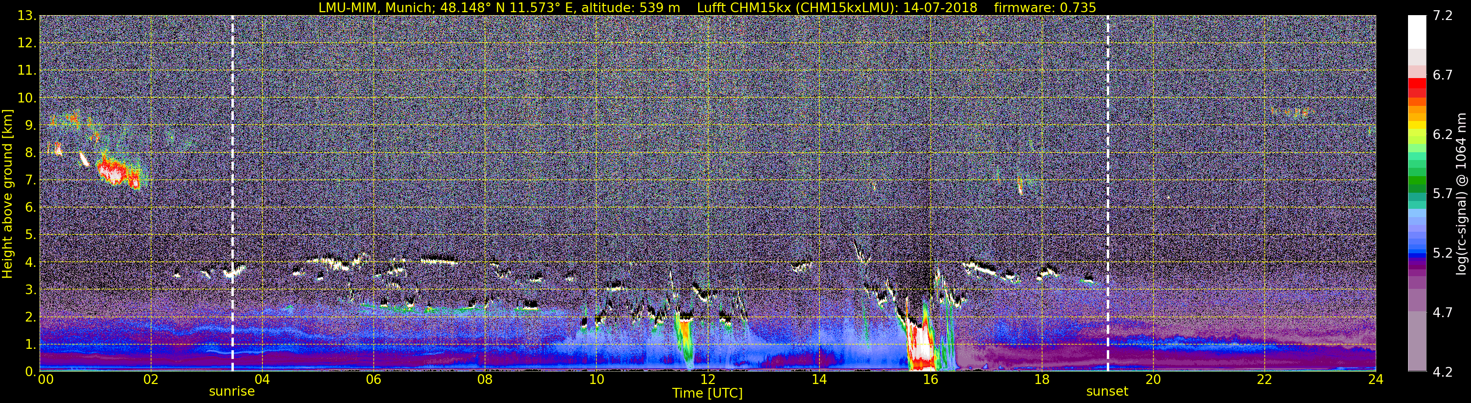Viewport: 1471px width, 403px height.
Task: Click the '20' time axis tick label
Action: (1153, 380)
